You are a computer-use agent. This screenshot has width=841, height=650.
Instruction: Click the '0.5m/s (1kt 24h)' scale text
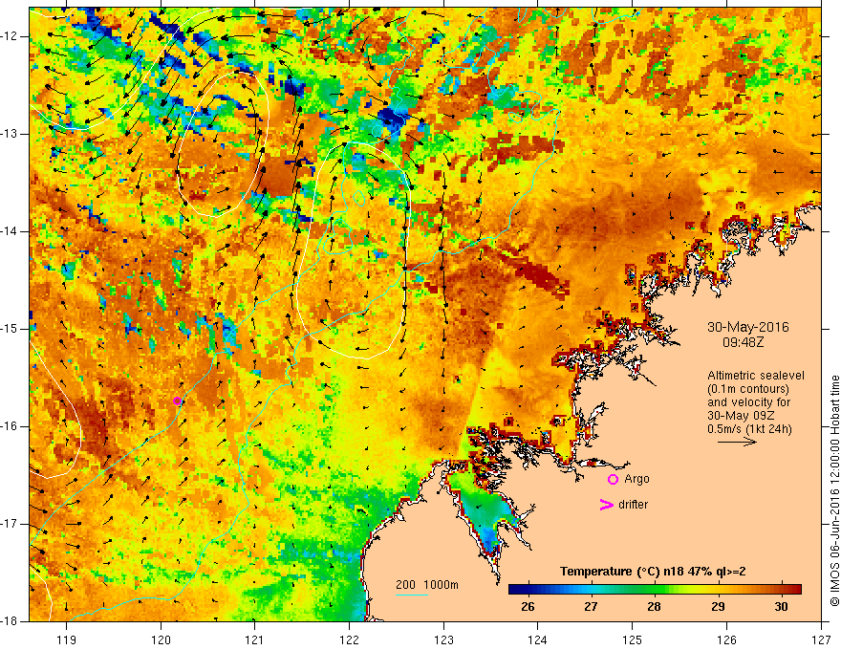[749, 429]
